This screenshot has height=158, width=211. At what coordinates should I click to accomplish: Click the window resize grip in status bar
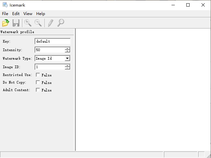tap(209, 156)
